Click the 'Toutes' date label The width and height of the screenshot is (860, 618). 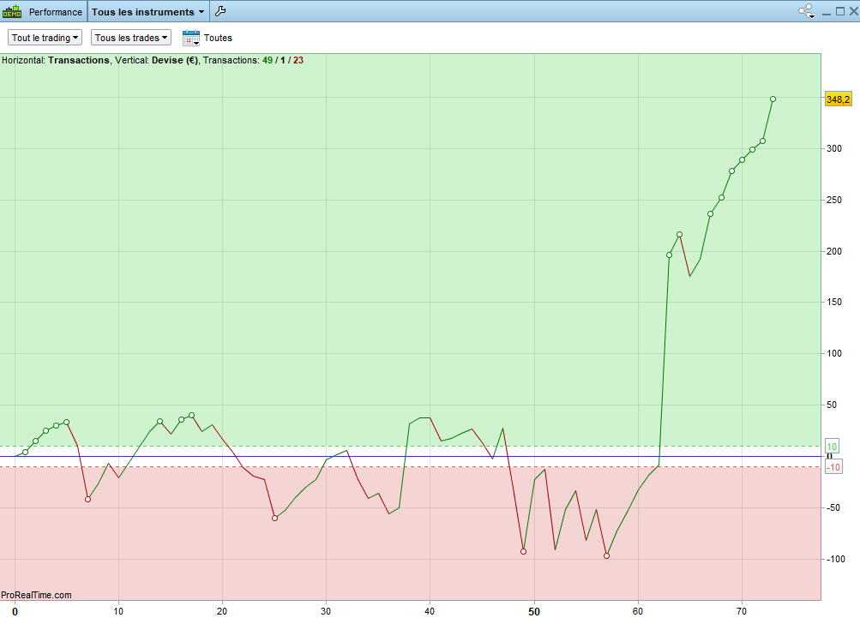point(218,38)
